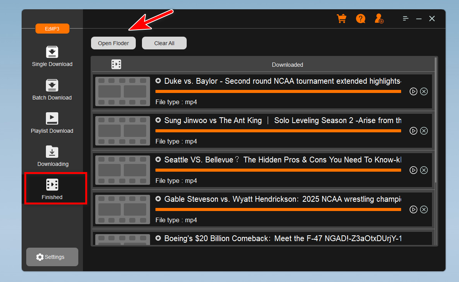Select the Boeing's $20 Billion Comeback title

click(x=283, y=238)
